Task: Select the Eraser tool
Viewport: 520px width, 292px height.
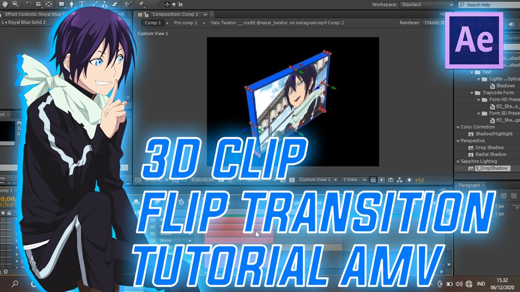Action: pos(114,4)
